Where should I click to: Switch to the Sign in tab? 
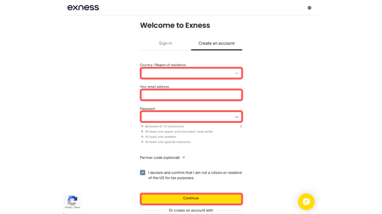pos(165,43)
